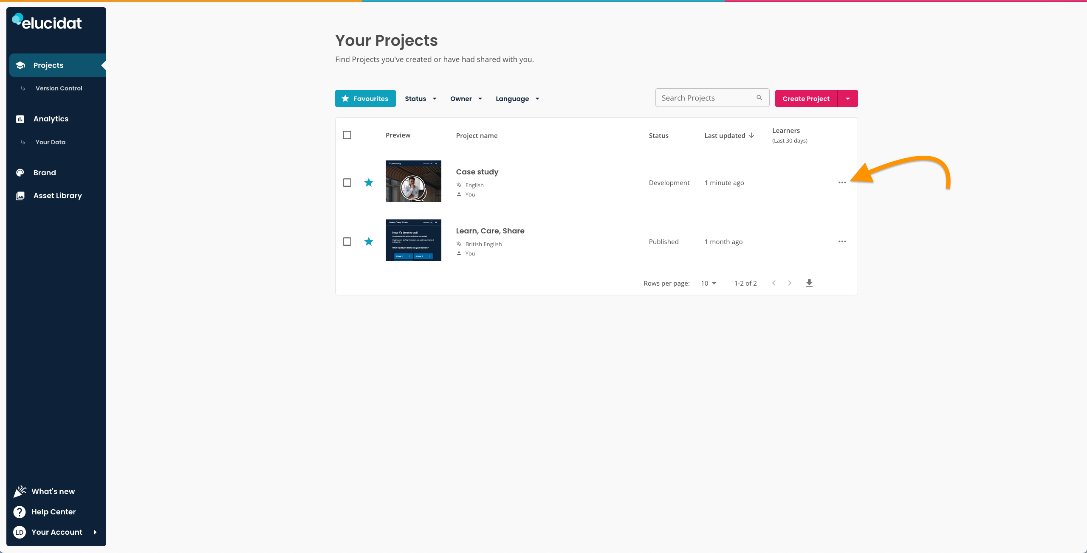This screenshot has width=1087, height=553.
Task: Open the three-dot menu for Case study
Action: (842, 182)
